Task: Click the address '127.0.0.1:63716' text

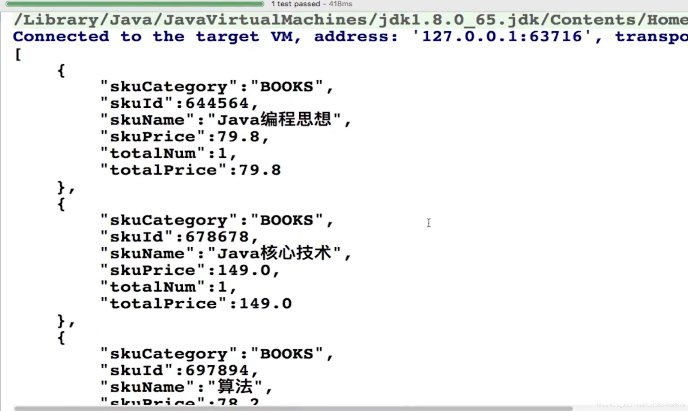Action: 501,37
